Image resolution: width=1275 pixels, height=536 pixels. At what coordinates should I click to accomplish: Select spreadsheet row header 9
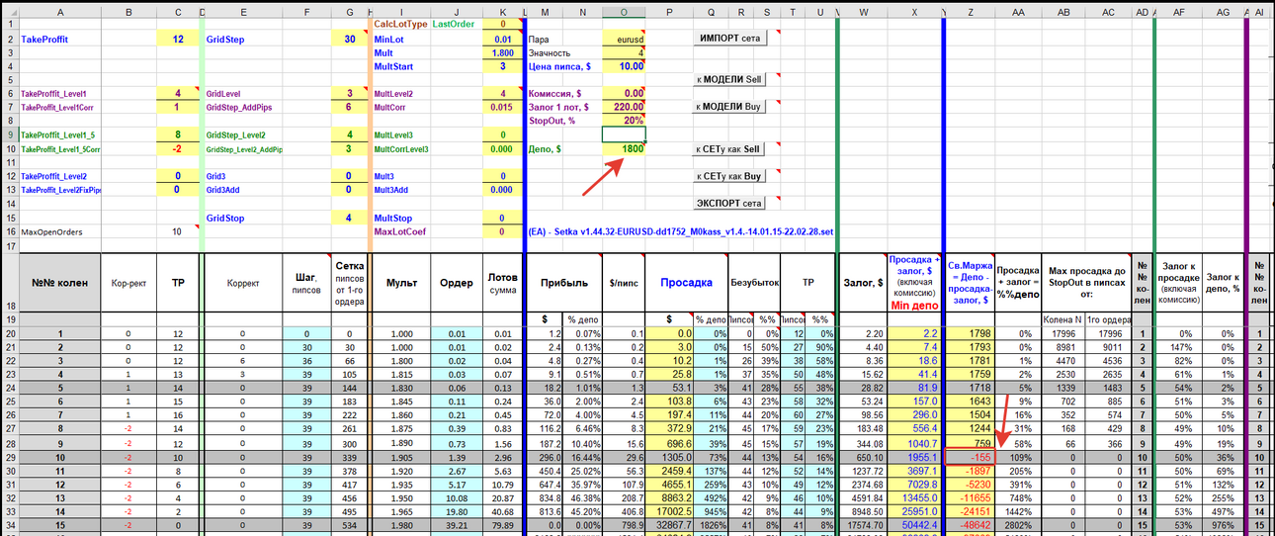[9, 134]
